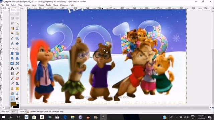Select the Alignment tool
Viewport: 214px width, 120px height.
[12, 48]
